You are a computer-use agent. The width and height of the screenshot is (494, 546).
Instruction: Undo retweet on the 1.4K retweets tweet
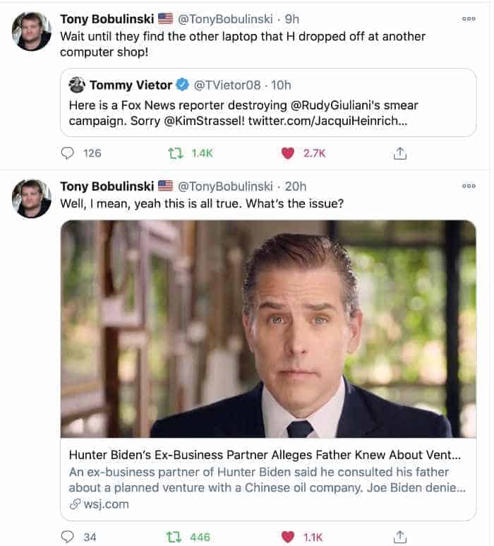176,153
